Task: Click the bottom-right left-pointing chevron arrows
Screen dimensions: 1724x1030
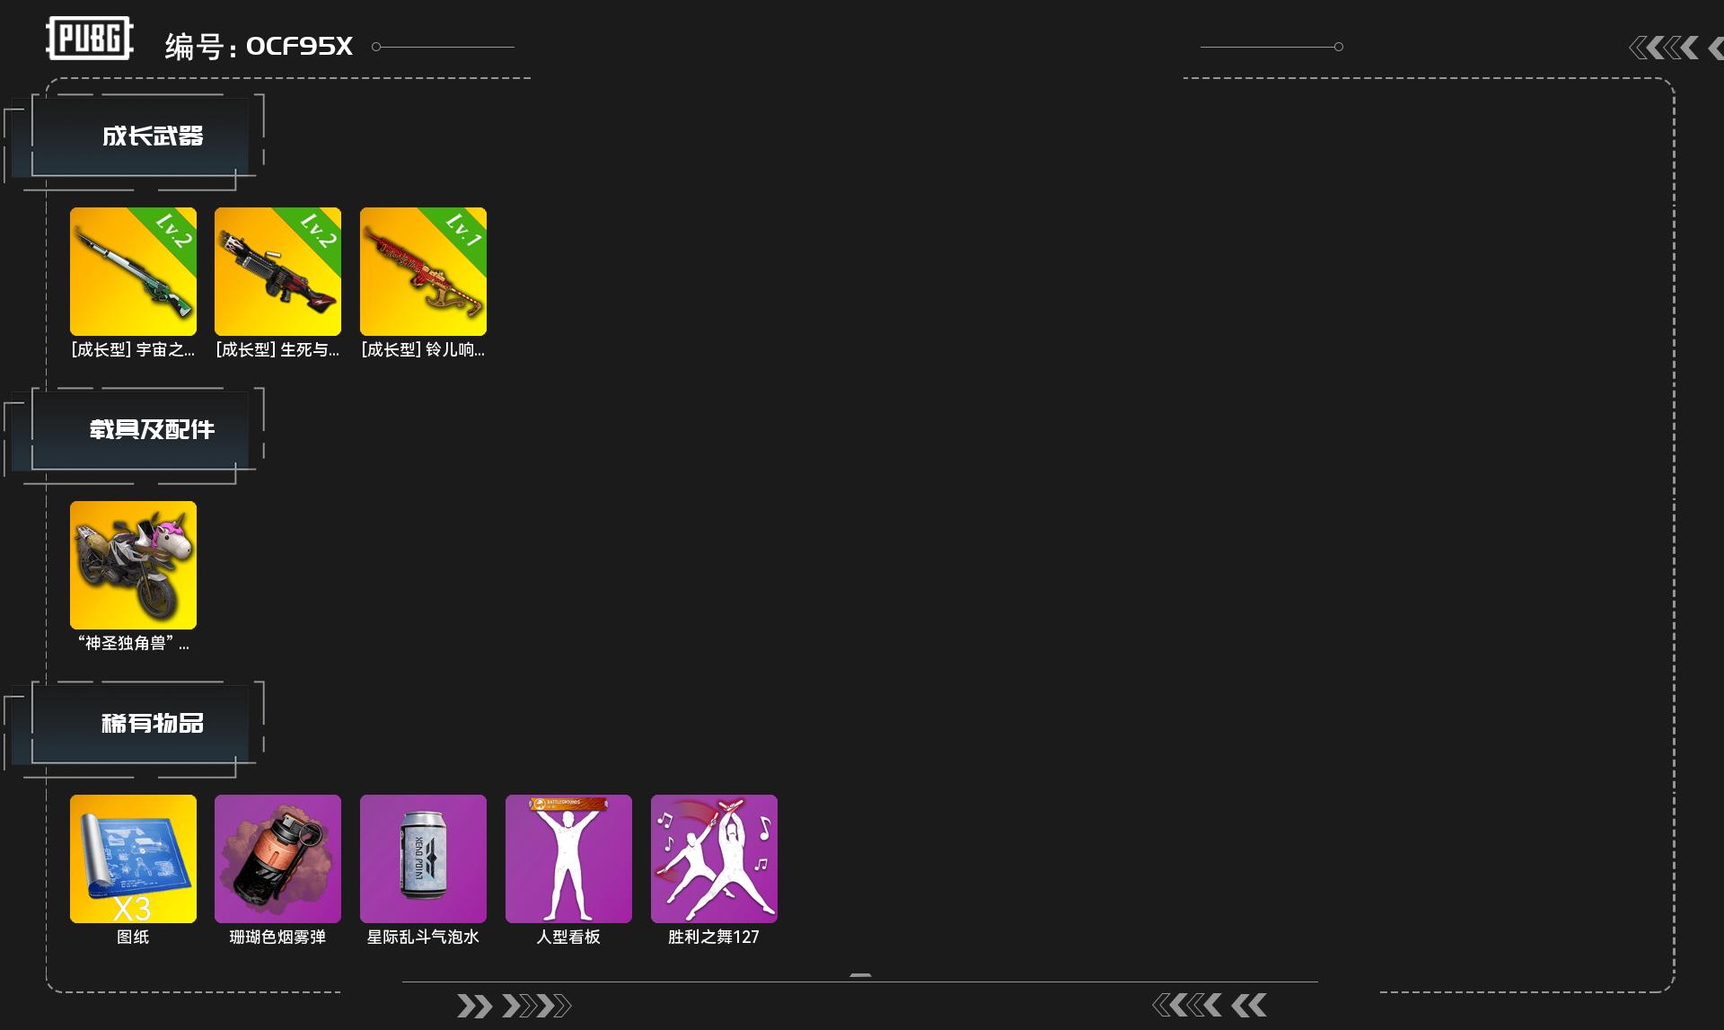Action: click(1209, 1005)
